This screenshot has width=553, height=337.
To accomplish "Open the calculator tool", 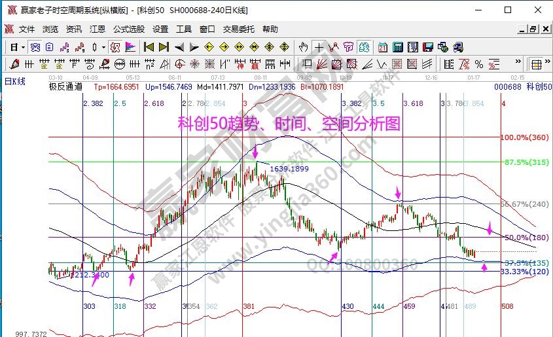I will pos(397,47).
